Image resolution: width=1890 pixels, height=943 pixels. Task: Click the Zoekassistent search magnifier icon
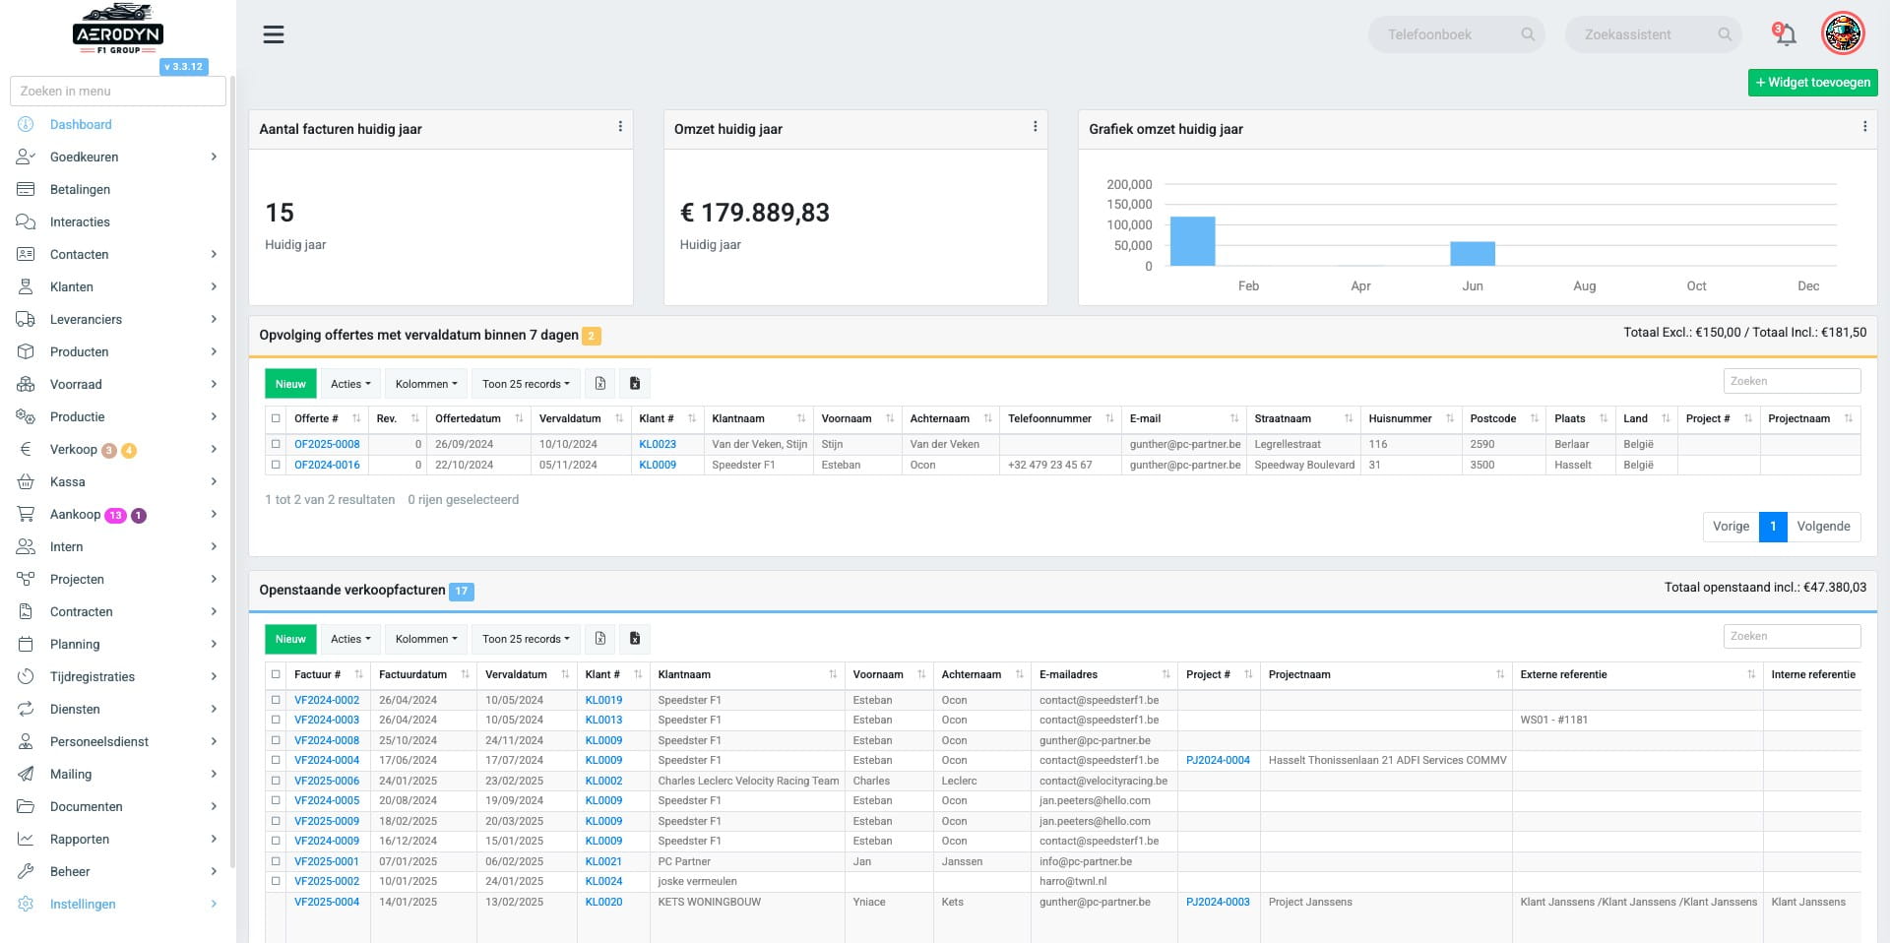1725,34
